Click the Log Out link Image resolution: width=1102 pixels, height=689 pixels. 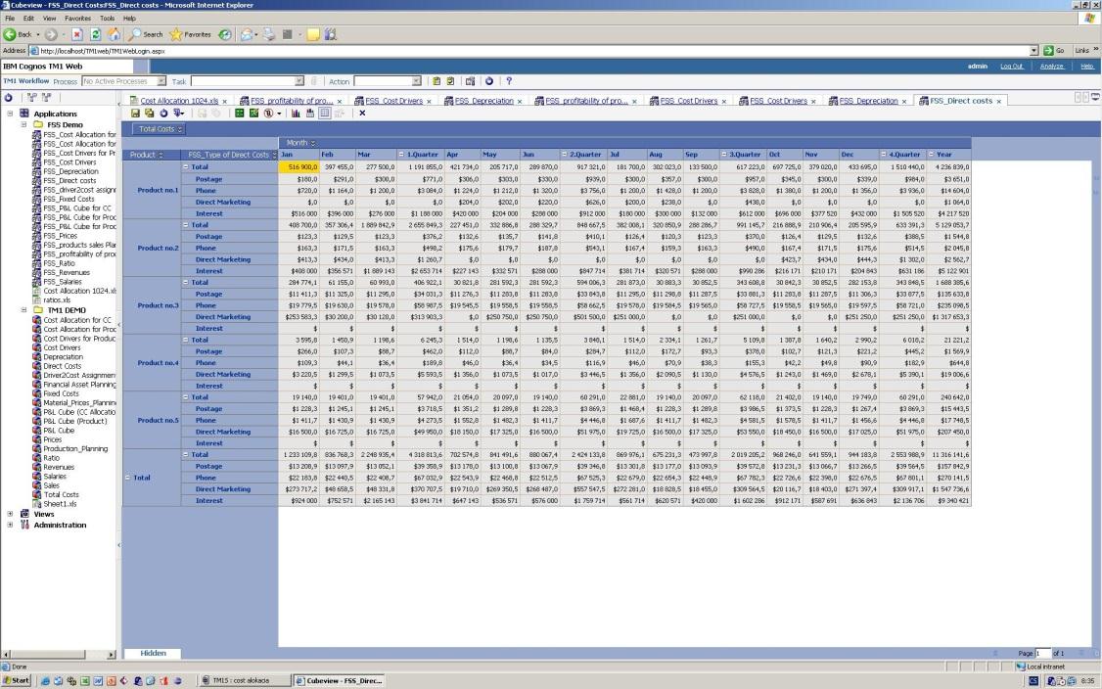click(1011, 67)
